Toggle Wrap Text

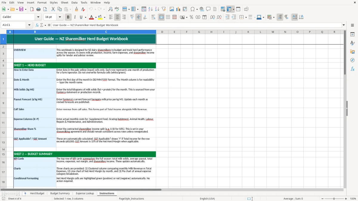coord(153,17)
